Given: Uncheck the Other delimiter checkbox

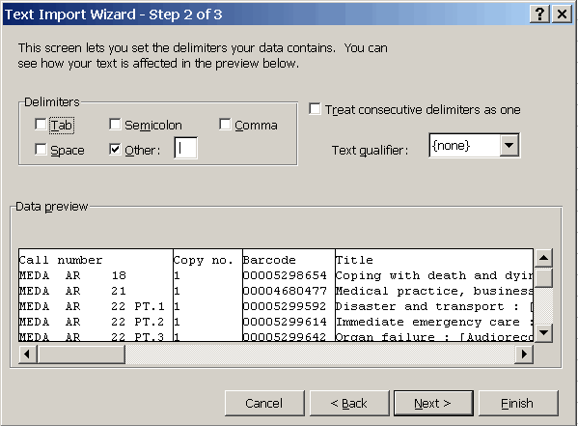Looking at the screenshot, I should [115, 150].
